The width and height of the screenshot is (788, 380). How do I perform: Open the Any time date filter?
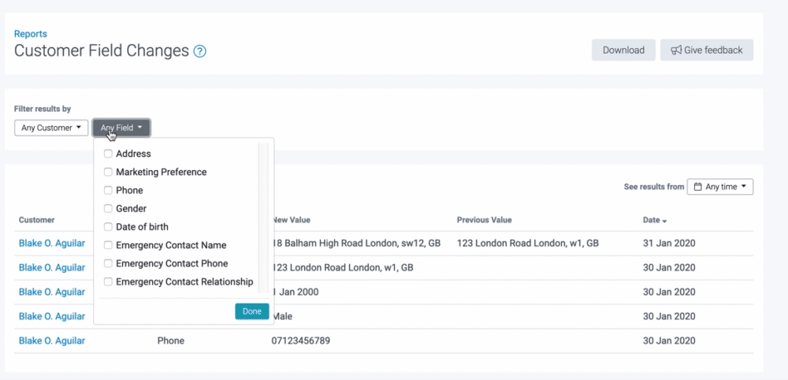tap(720, 187)
